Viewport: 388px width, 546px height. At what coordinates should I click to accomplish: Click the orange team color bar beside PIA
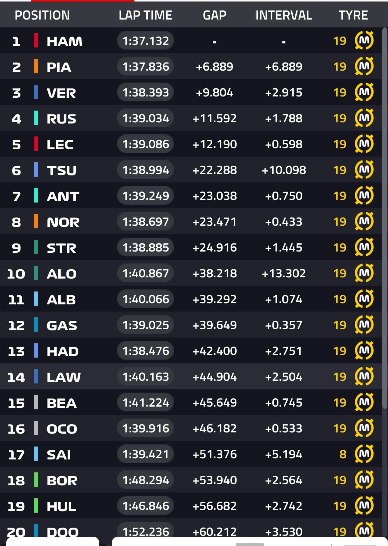36,66
